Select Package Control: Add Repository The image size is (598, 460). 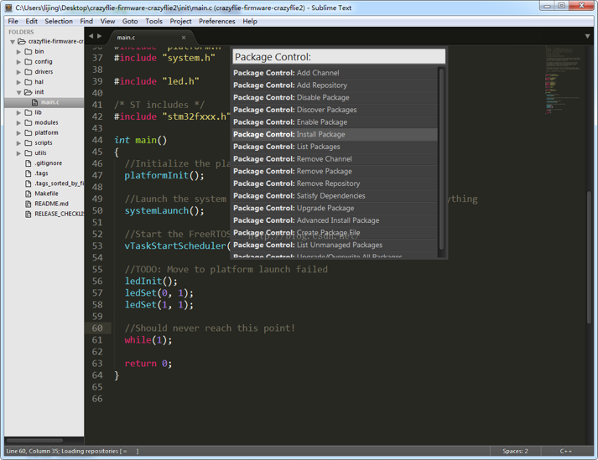tap(335, 85)
